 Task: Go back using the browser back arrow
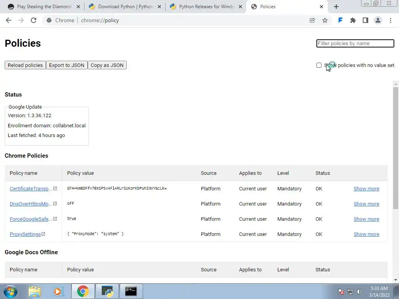coord(9,20)
